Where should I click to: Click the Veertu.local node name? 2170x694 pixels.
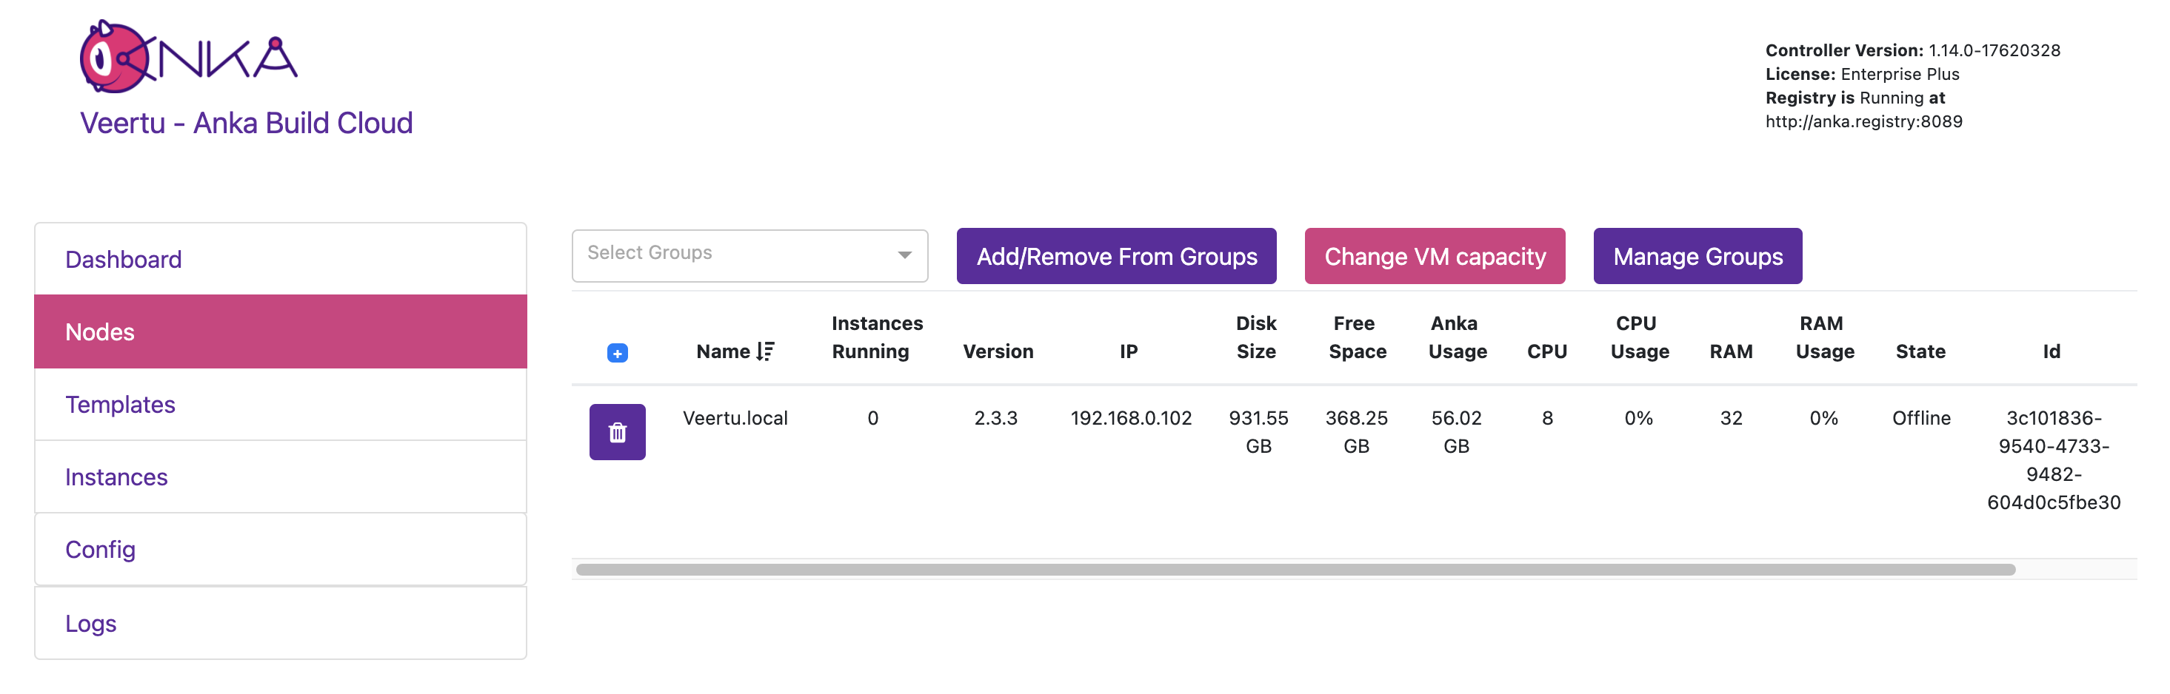click(735, 418)
